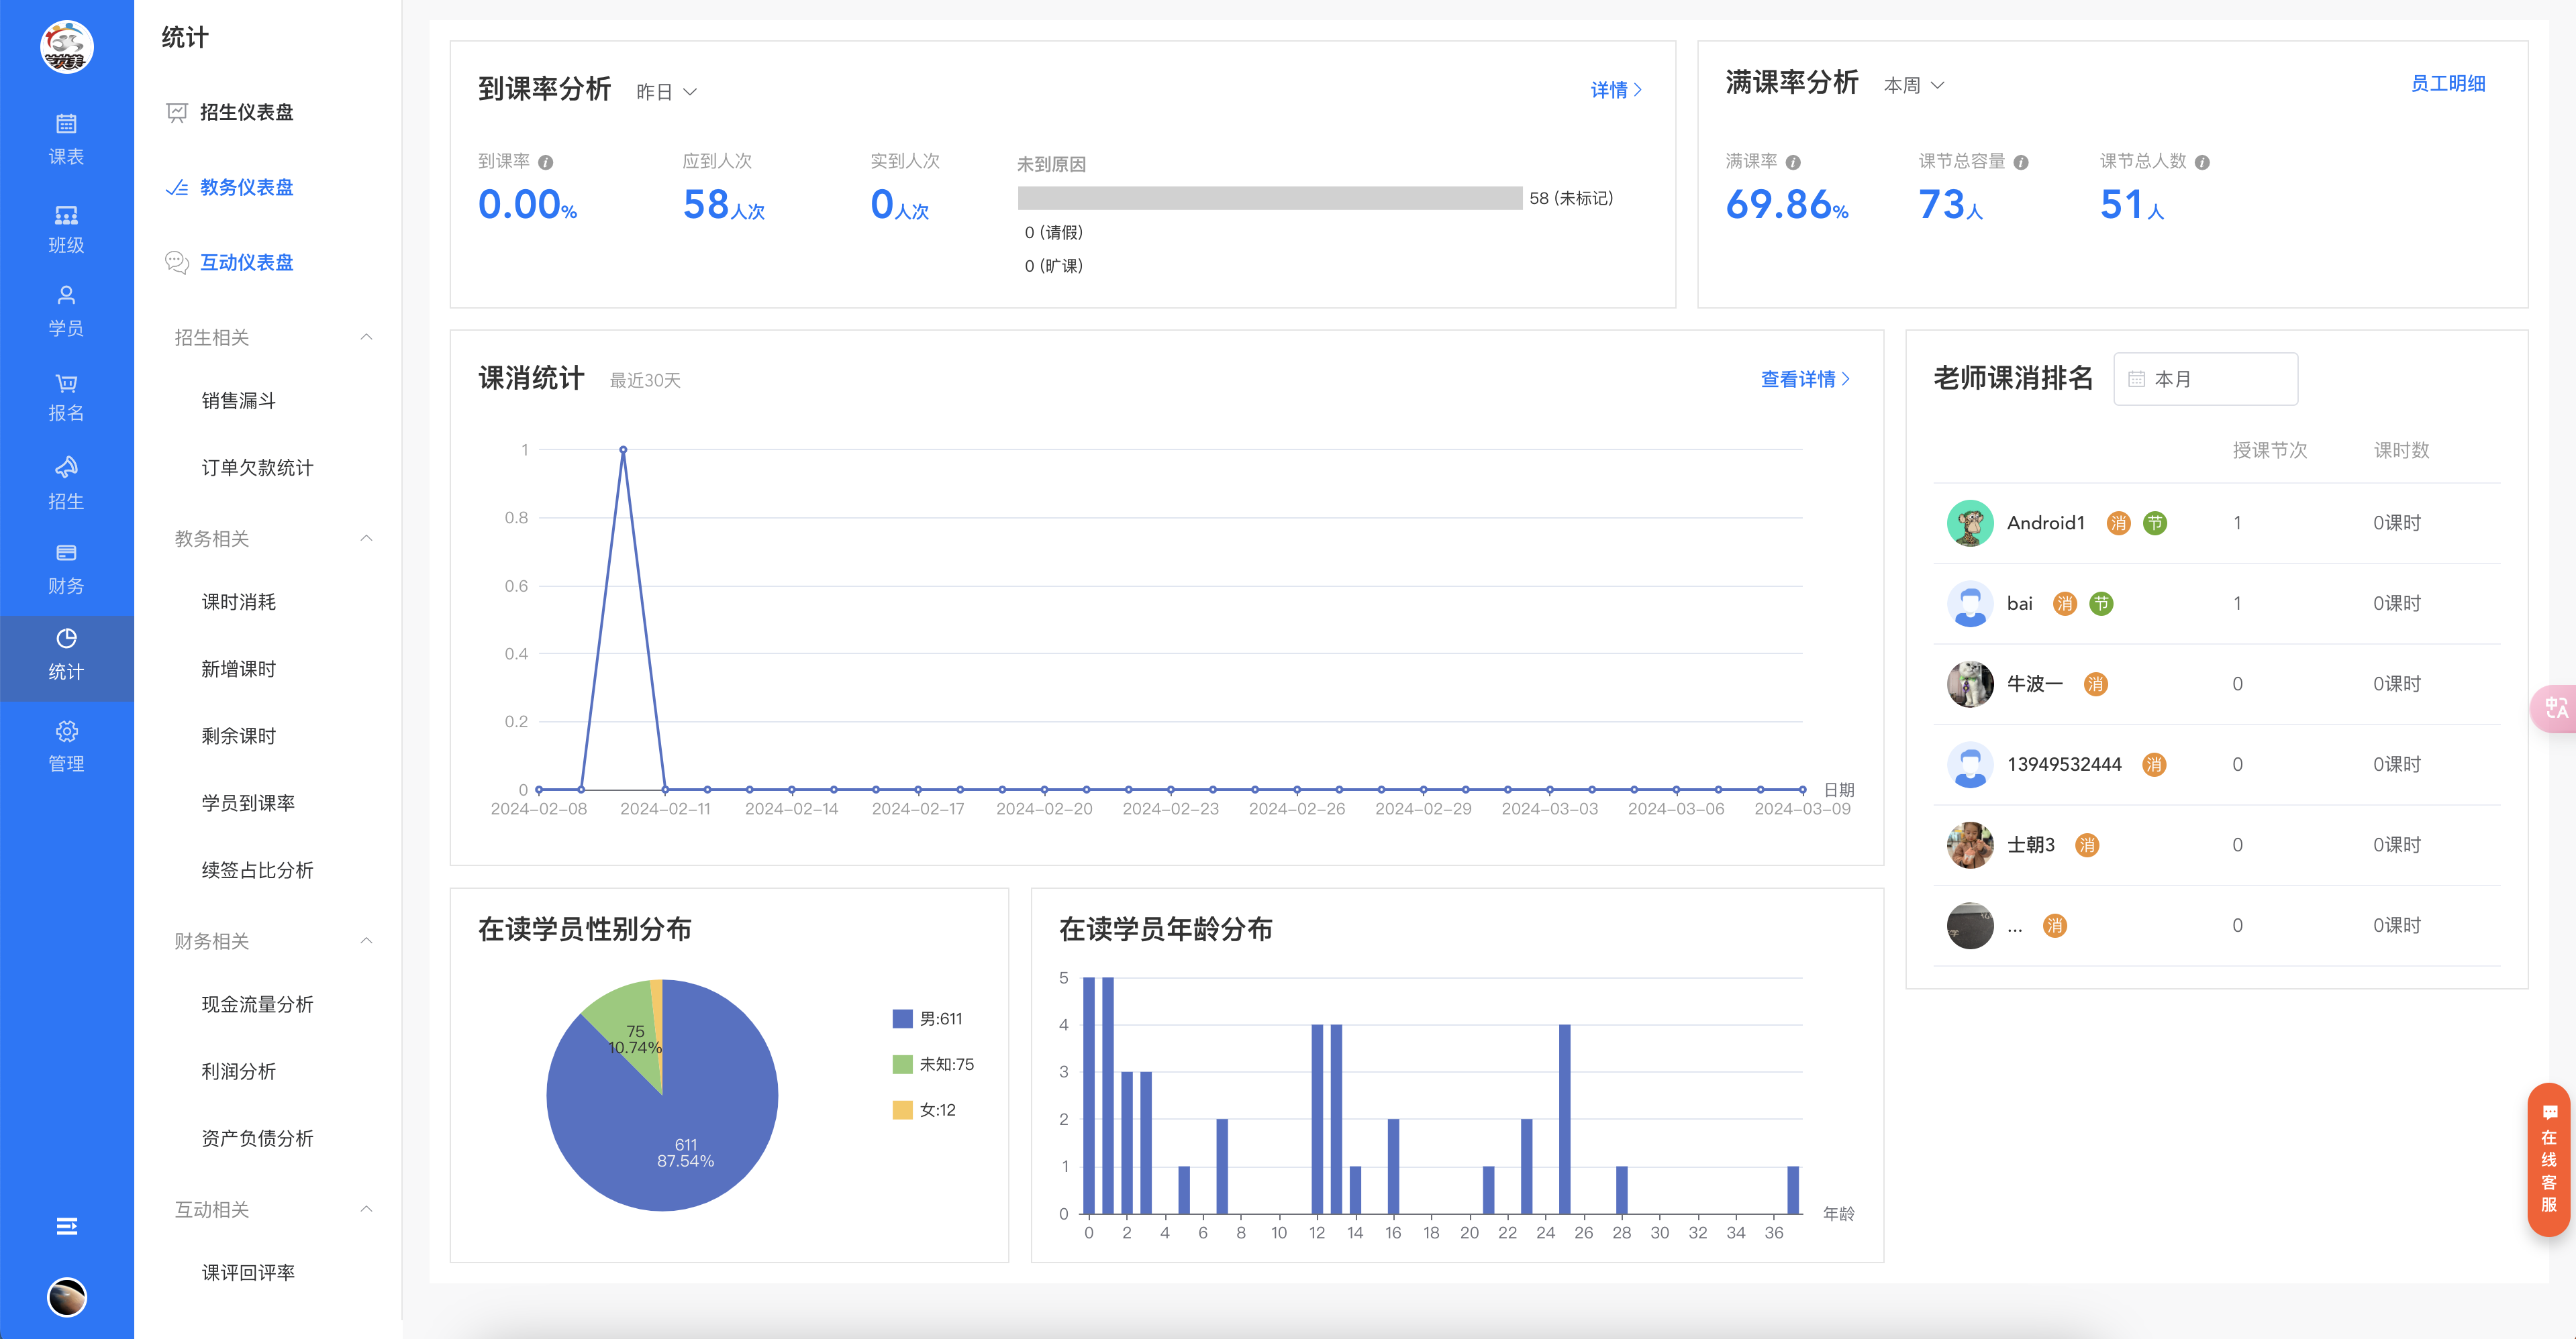This screenshot has width=2576, height=1339.
Task: Open 利润分析 report
Action: tap(238, 1071)
